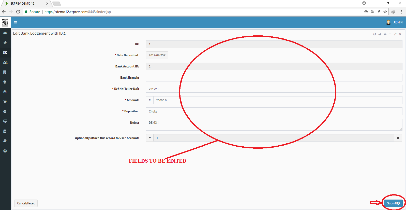Screen dimensions: 406x210
Task: Click the panel download icon
Action: [x=385, y=34]
